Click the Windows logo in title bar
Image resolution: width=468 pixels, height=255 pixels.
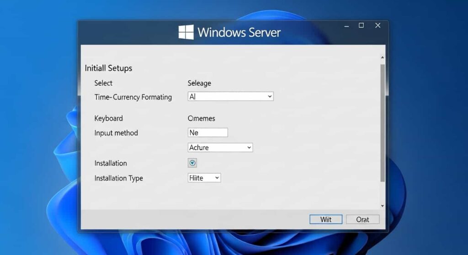click(x=186, y=32)
